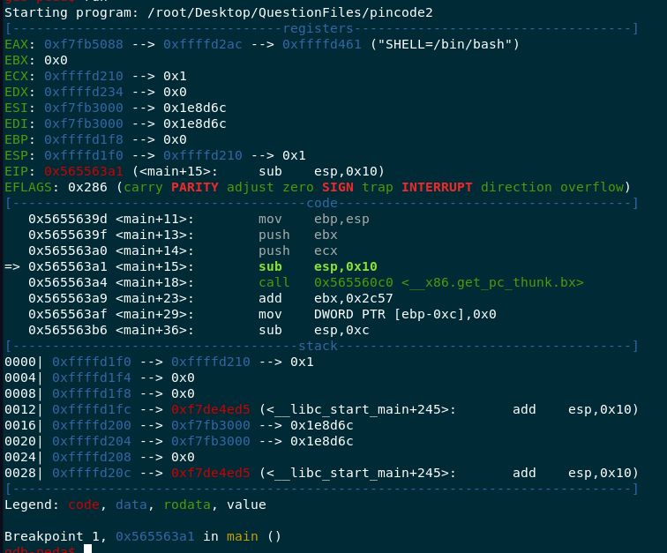
Task: Click stack row 0028 address 0xffffd20c
Action: (x=92, y=473)
